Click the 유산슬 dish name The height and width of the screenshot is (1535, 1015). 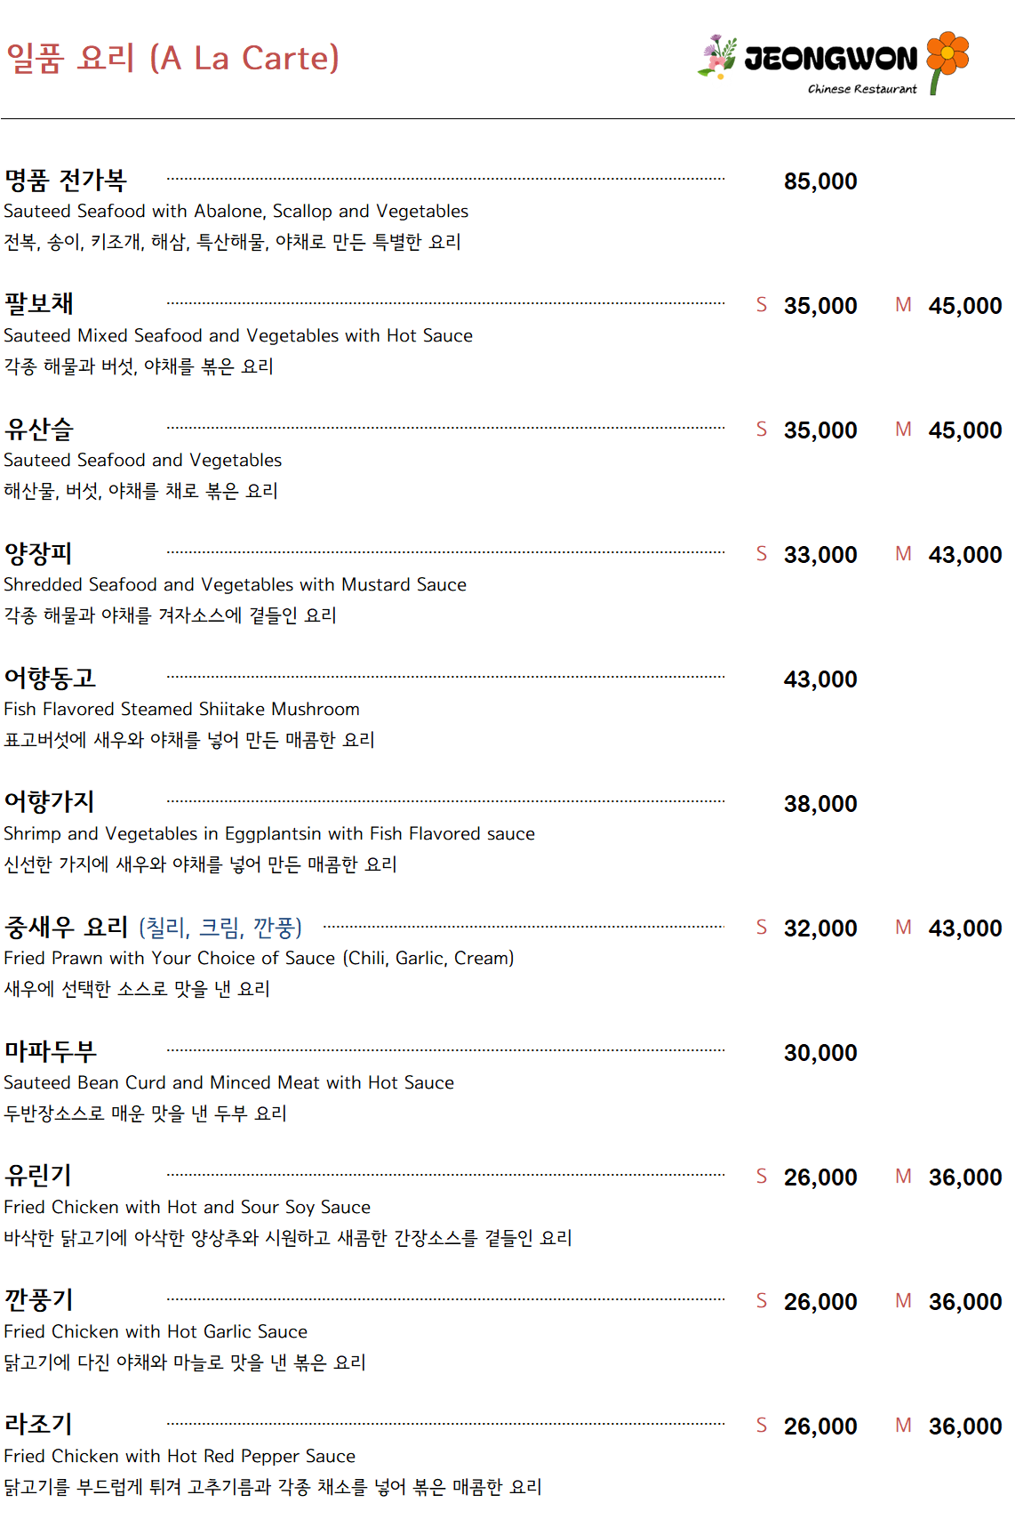(39, 430)
